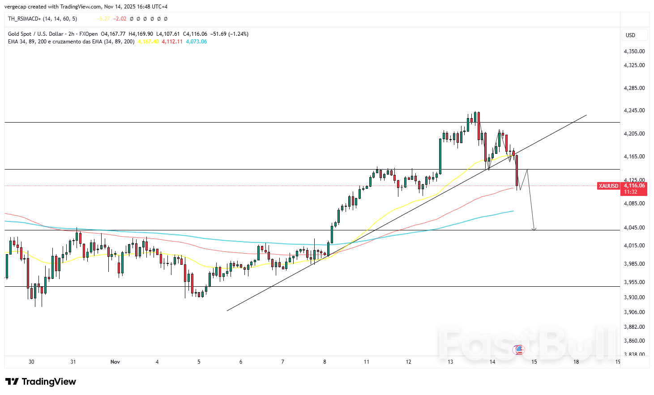The width and height of the screenshot is (654, 395).
Task: Open the 2h timeframe selector
Action: tap(70, 34)
